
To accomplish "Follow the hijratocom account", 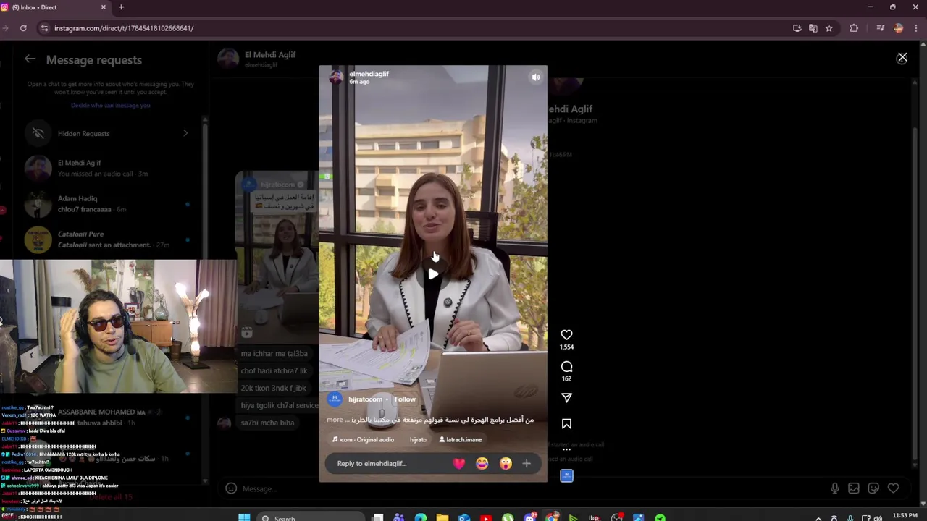I will [405, 399].
